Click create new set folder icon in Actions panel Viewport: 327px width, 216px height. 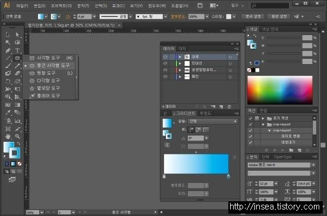(x=291, y=150)
